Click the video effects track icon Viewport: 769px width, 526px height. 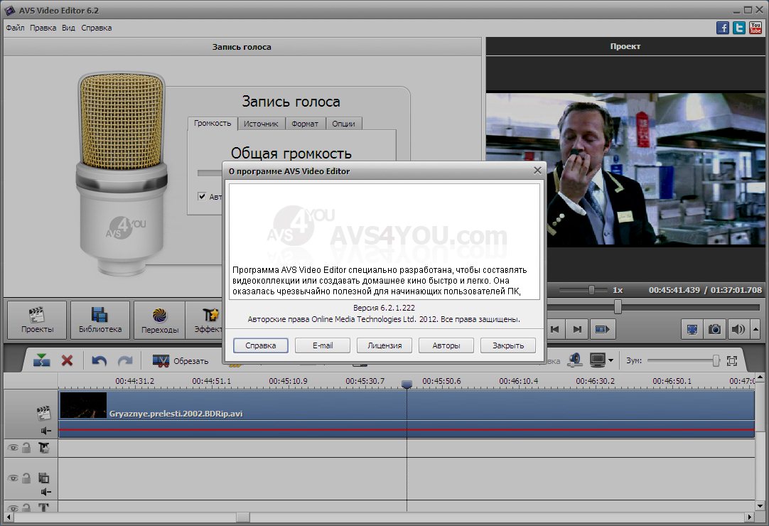tap(43, 448)
